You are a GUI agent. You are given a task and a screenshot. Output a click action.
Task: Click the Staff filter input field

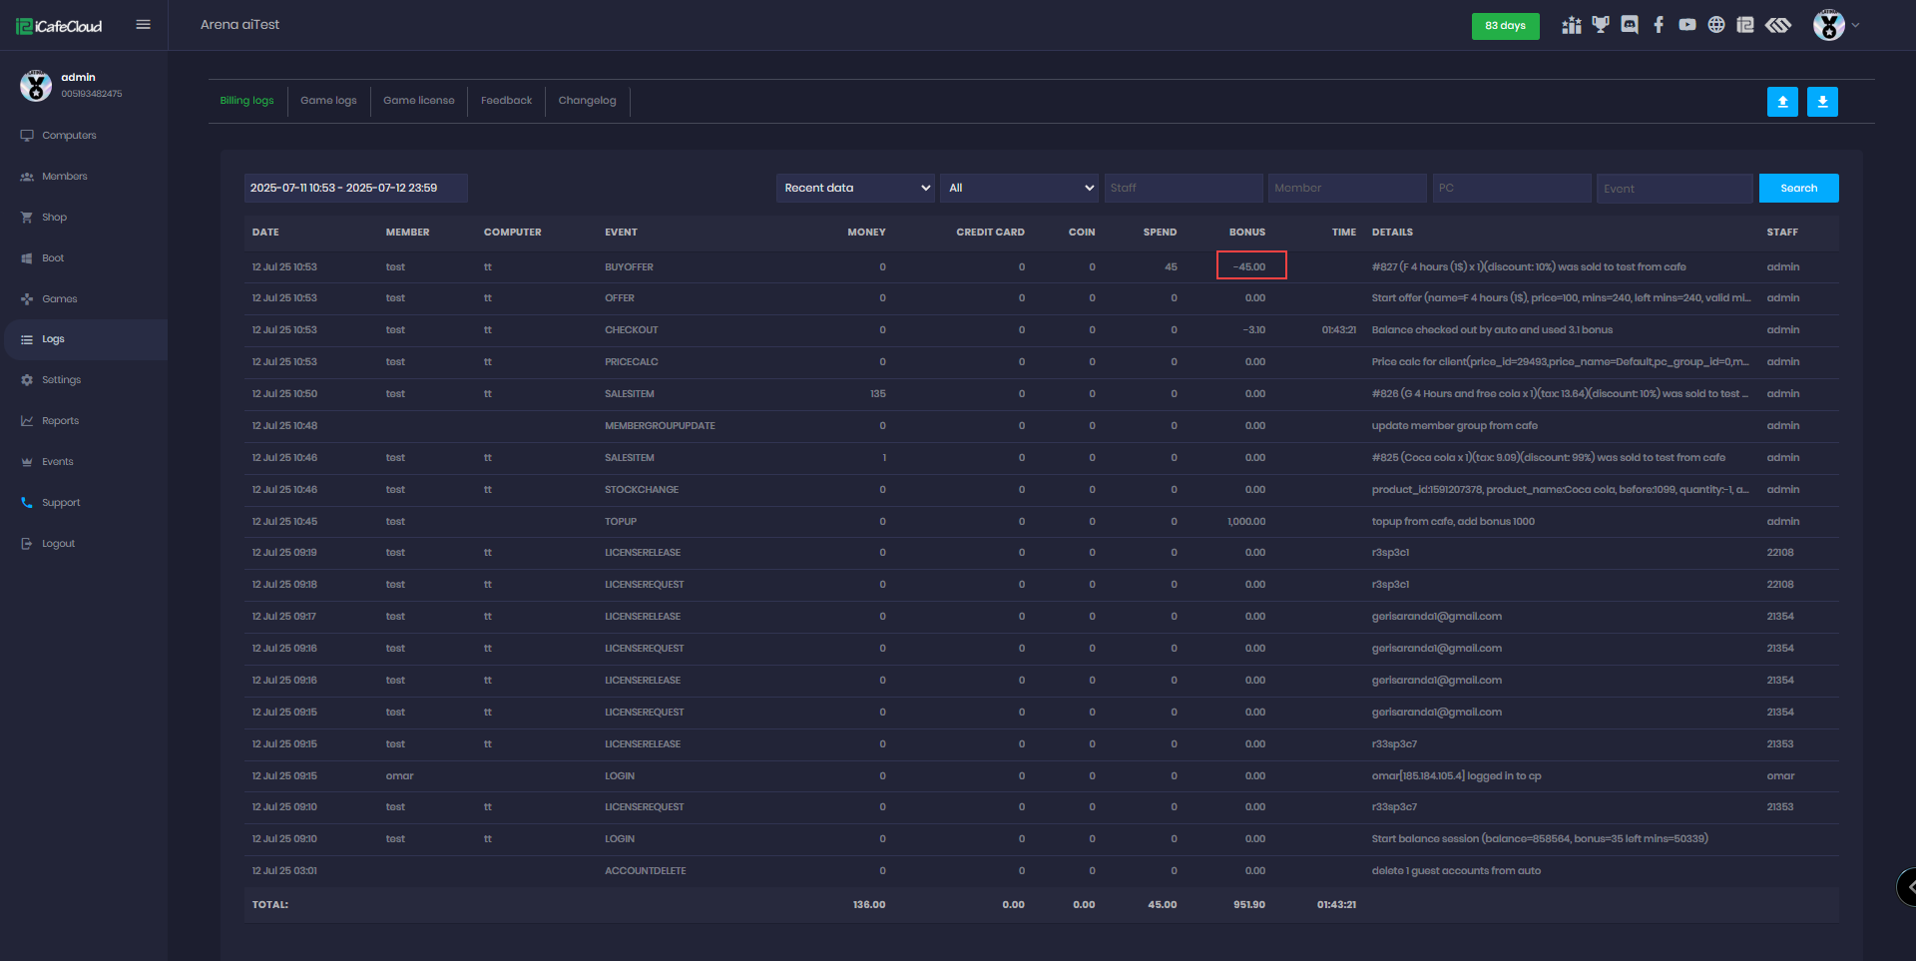click(1184, 188)
